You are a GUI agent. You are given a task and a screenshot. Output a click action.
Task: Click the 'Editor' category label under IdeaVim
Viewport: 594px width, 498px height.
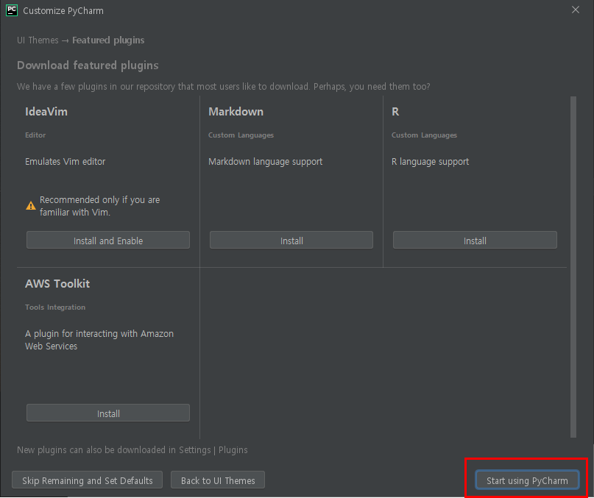tap(35, 135)
